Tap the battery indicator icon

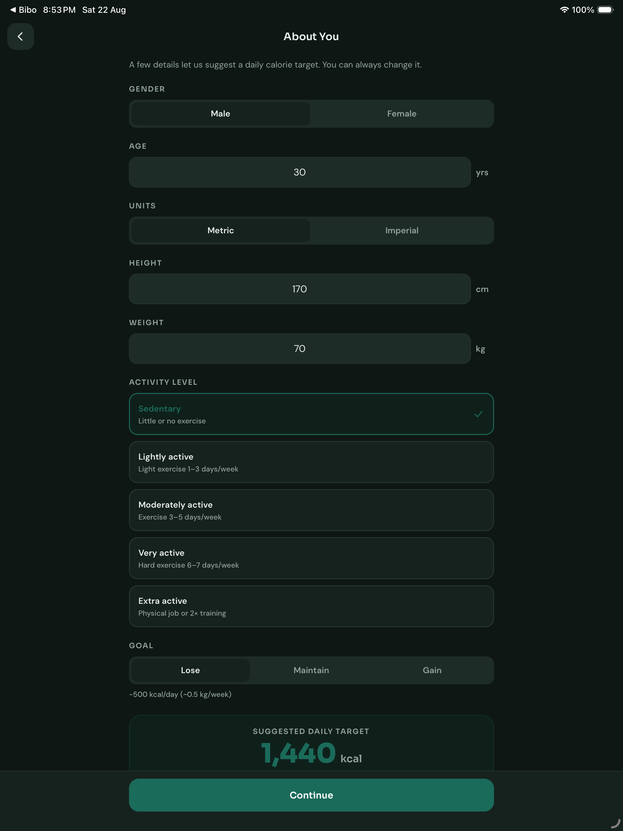(605, 10)
